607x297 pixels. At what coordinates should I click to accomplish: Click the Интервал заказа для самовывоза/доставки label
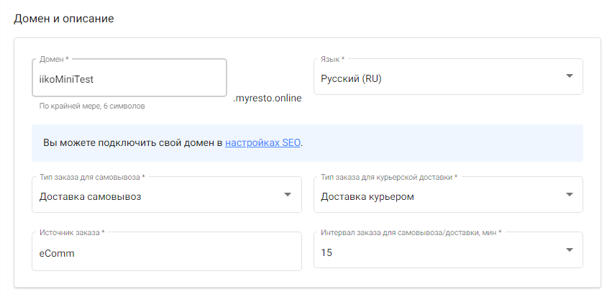411,233
